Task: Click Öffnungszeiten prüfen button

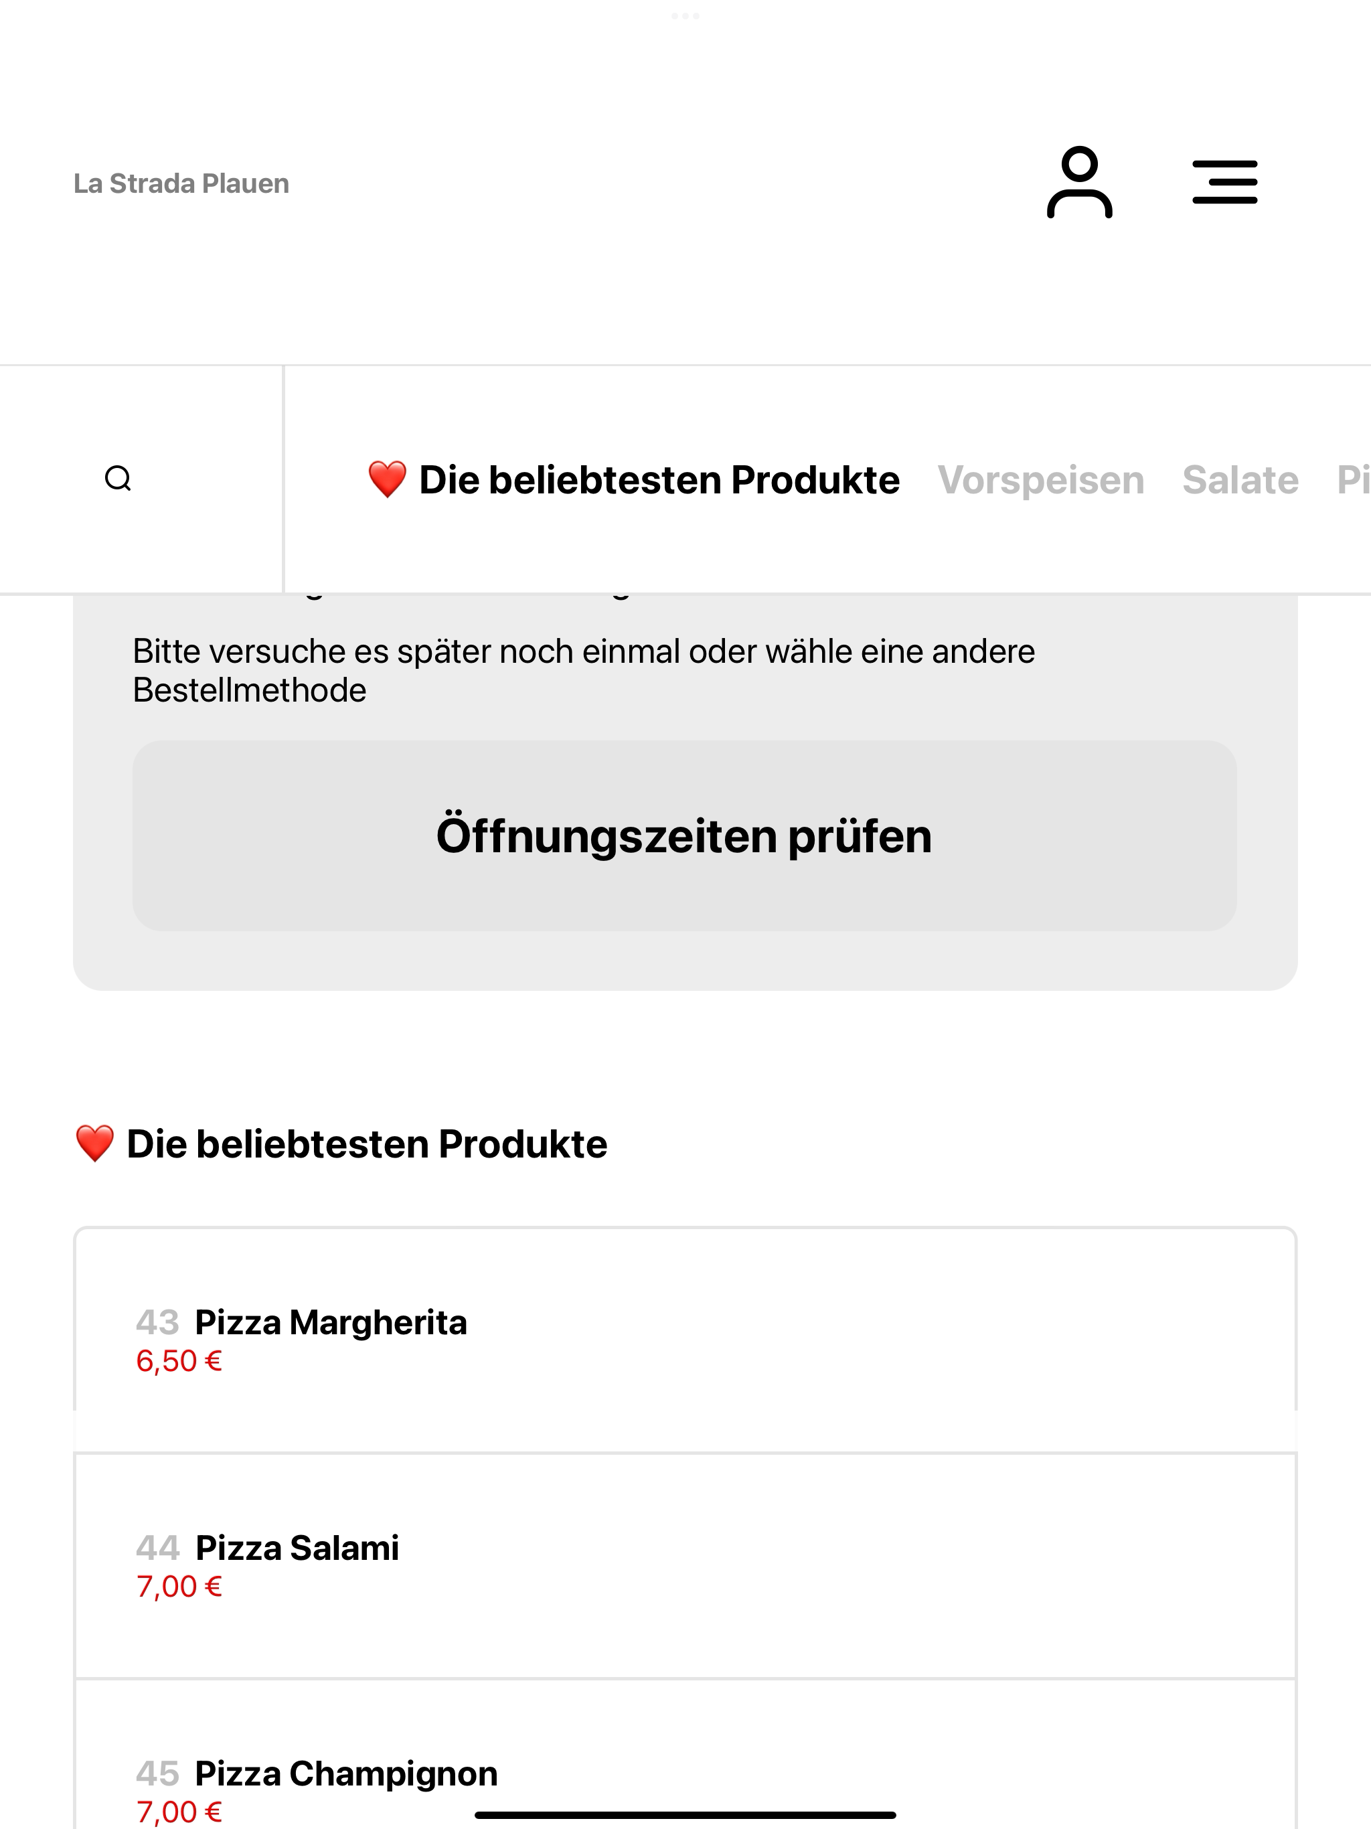Action: 685,836
